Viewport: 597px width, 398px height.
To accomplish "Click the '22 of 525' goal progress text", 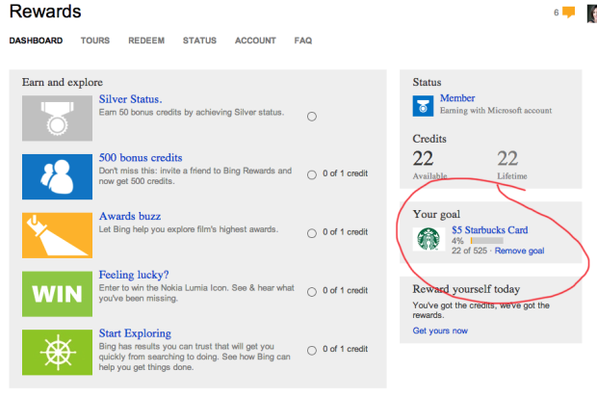I will coord(470,251).
